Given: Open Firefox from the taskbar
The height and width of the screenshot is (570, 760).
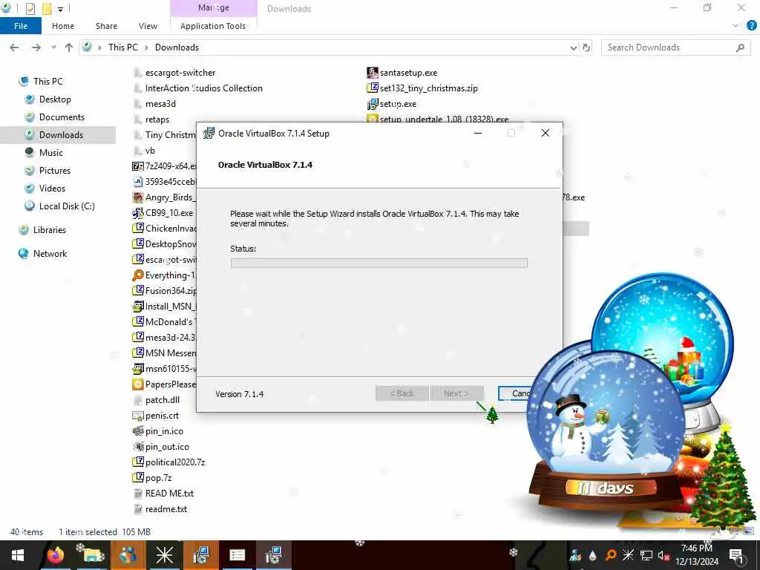Looking at the screenshot, I should point(55,555).
